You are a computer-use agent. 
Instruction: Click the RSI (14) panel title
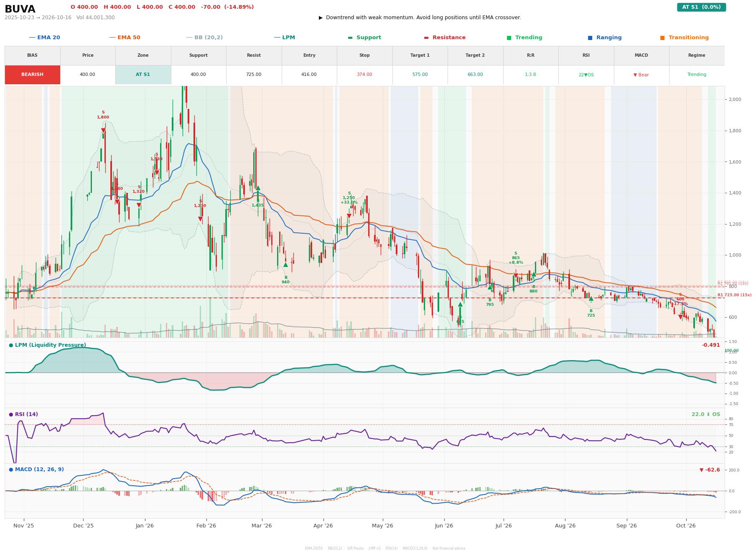(x=23, y=414)
